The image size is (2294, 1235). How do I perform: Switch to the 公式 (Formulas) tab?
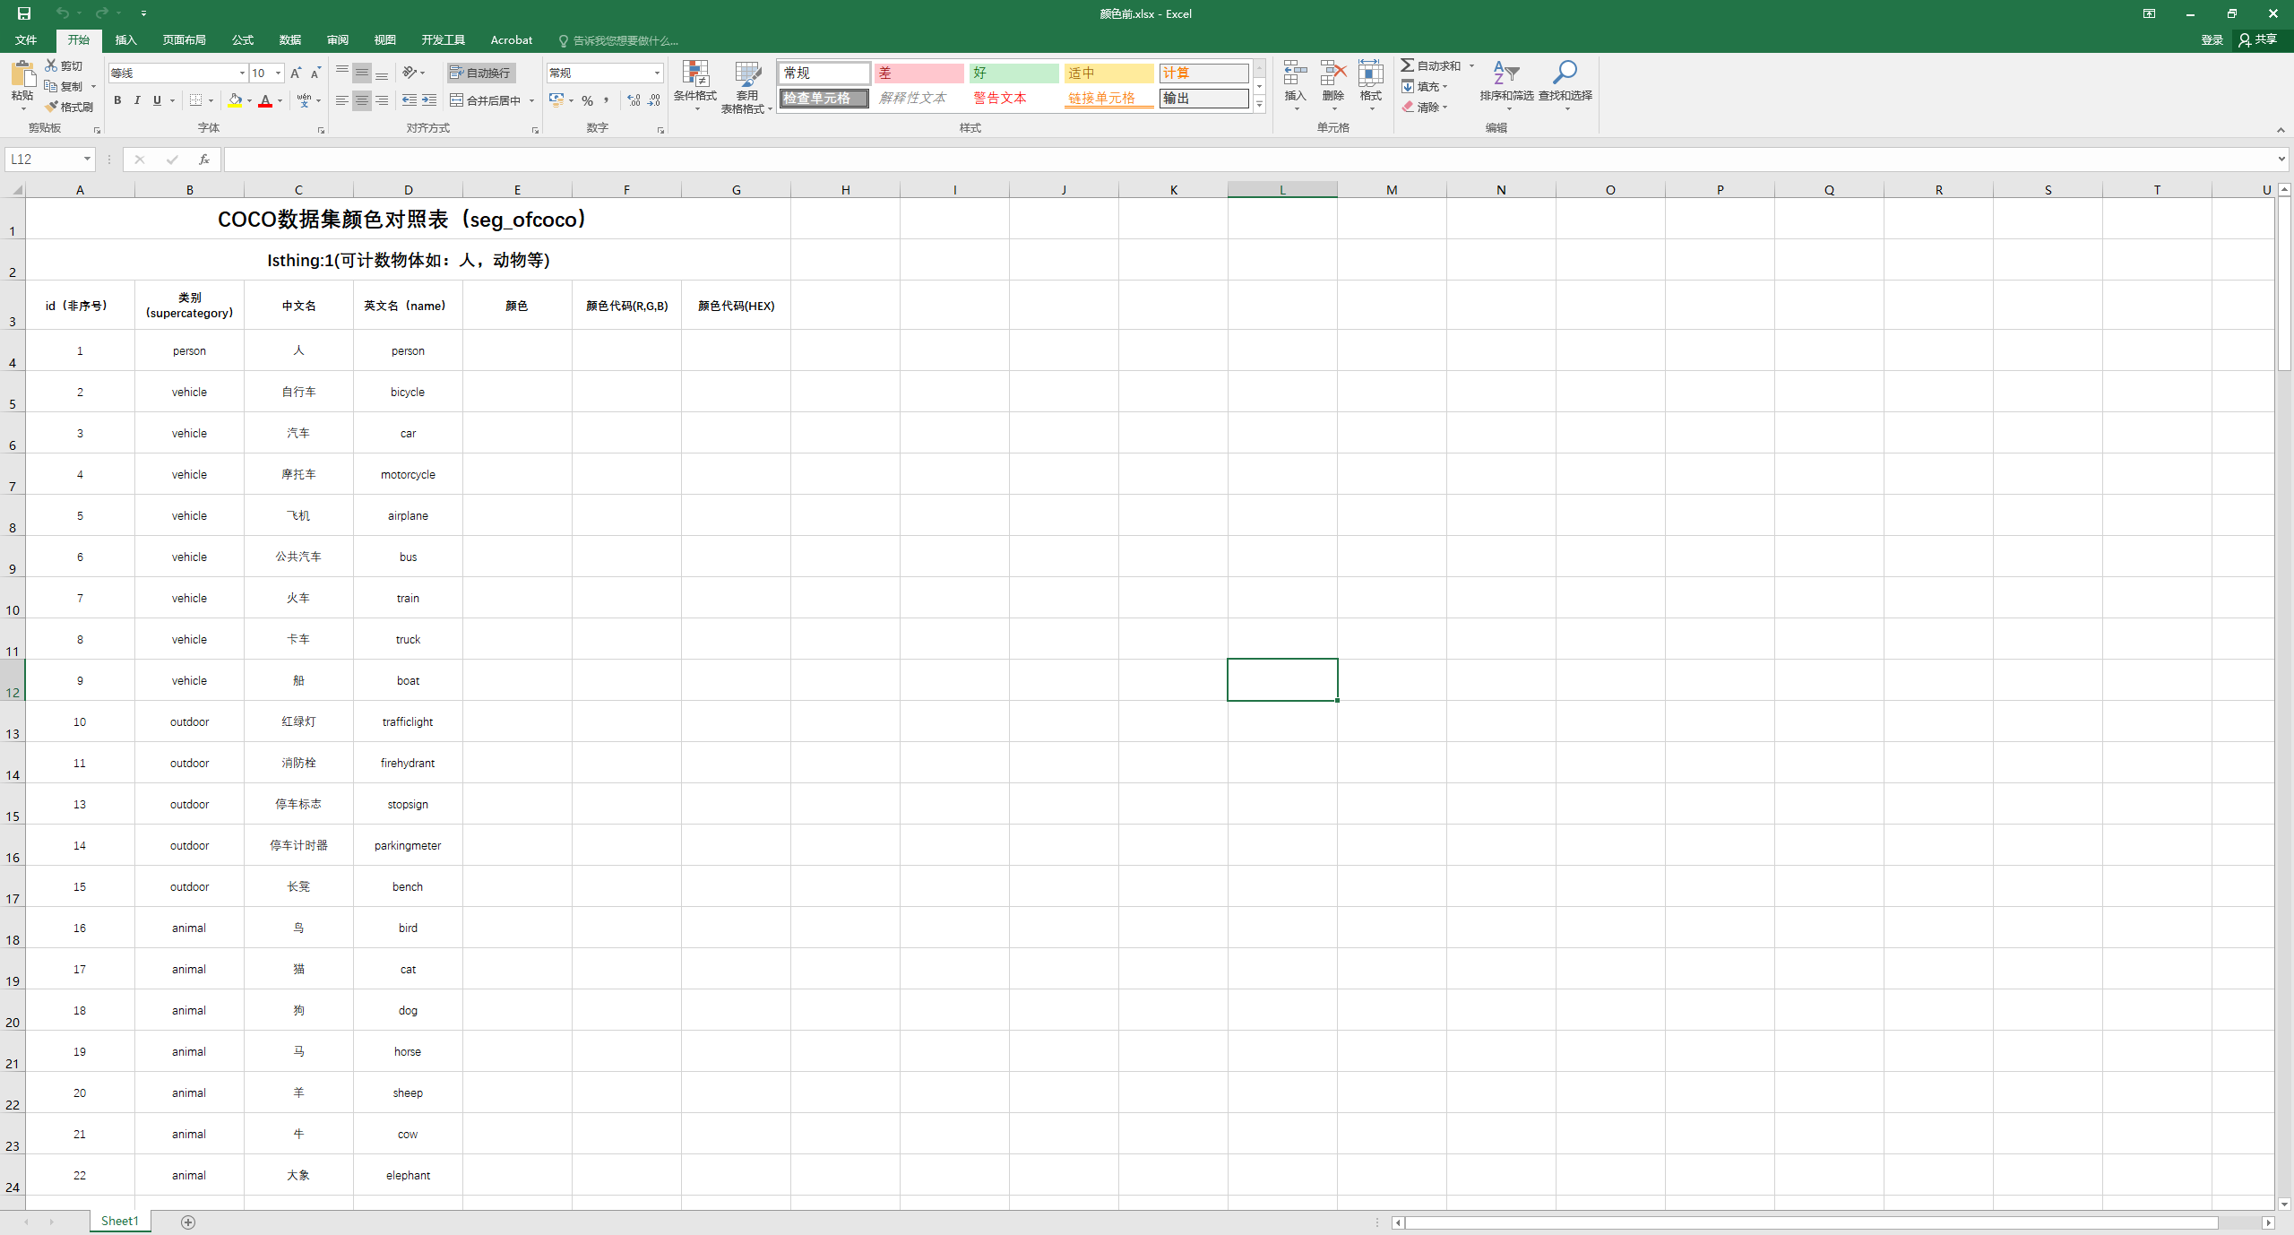coord(242,40)
